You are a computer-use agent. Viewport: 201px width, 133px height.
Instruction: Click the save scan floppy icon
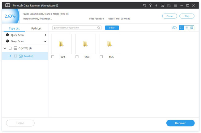(x=169, y=5)
